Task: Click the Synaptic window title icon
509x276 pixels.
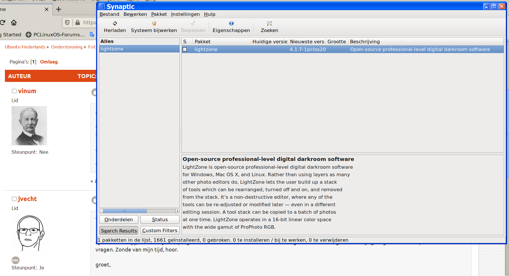Action: [102, 6]
